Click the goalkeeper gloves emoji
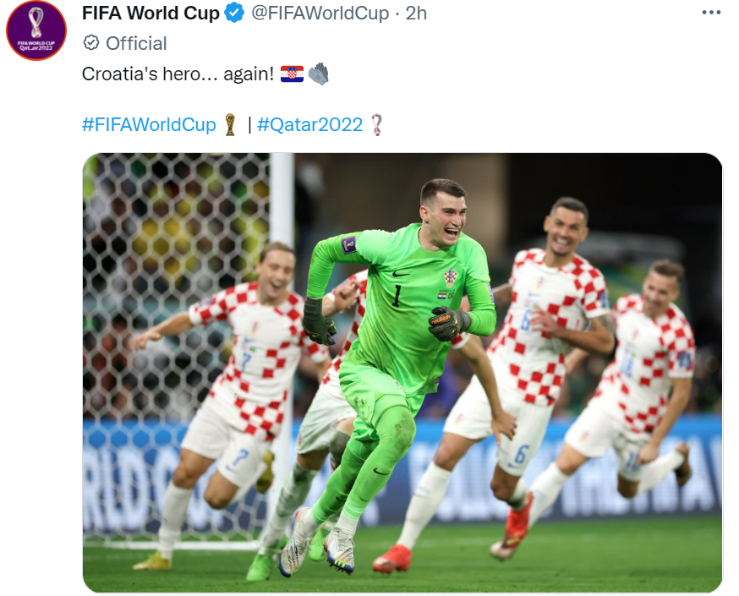739x596 pixels. coord(319,74)
